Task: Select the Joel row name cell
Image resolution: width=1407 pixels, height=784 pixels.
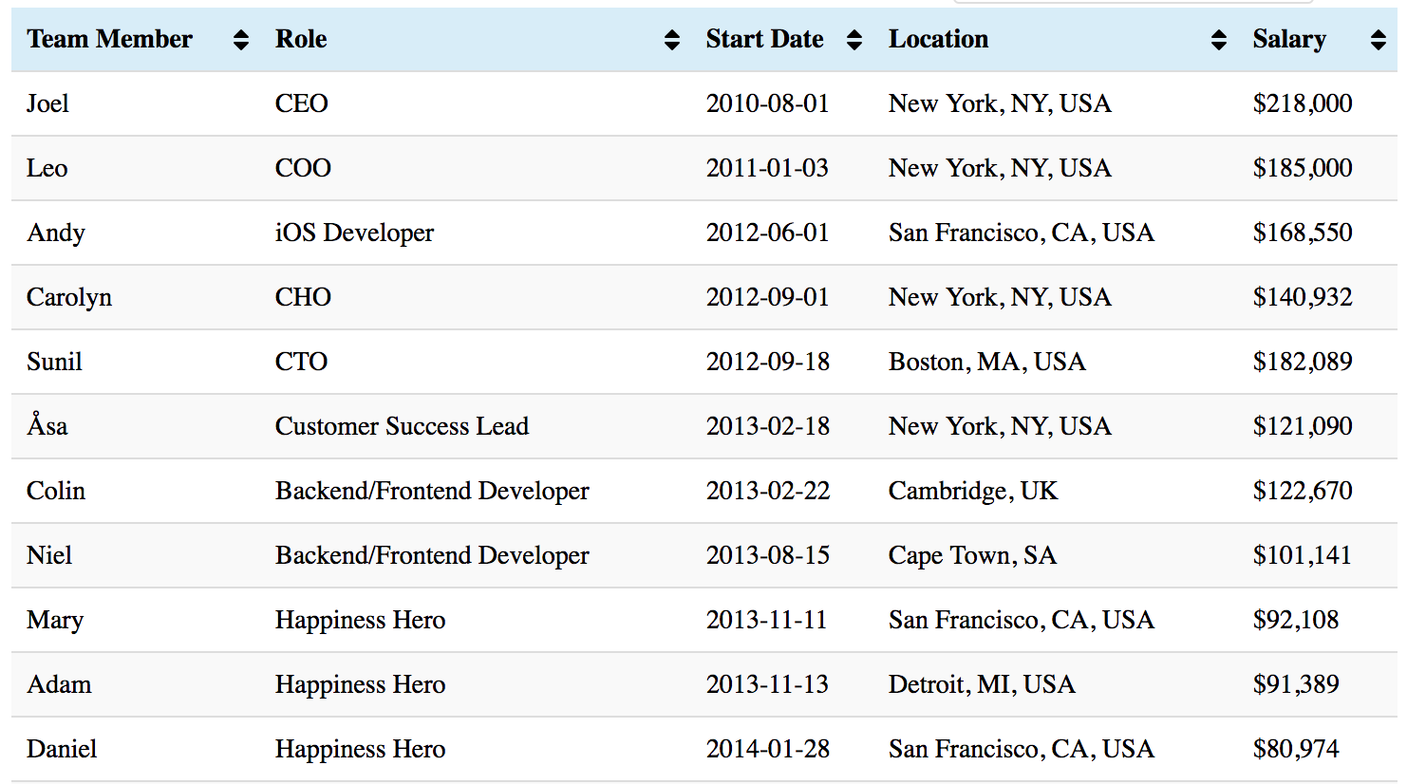Action: click(x=47, y=103)
